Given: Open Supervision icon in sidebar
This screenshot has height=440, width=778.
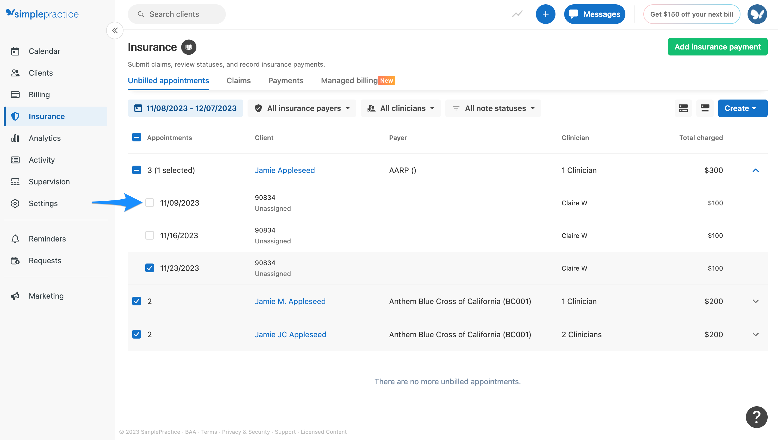Looking at the screenshot, I should 15,182.
